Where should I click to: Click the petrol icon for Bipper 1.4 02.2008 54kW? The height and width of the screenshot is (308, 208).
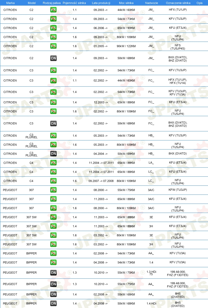[53, 253]
